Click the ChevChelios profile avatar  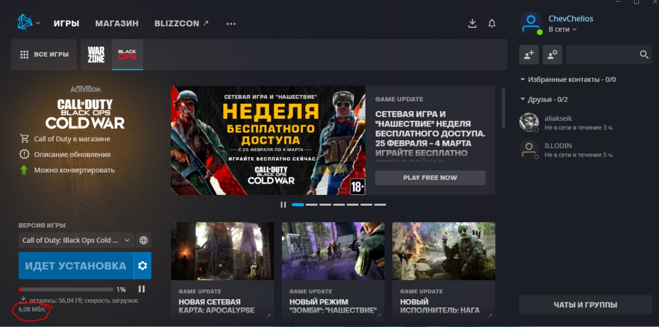[531, 24]
